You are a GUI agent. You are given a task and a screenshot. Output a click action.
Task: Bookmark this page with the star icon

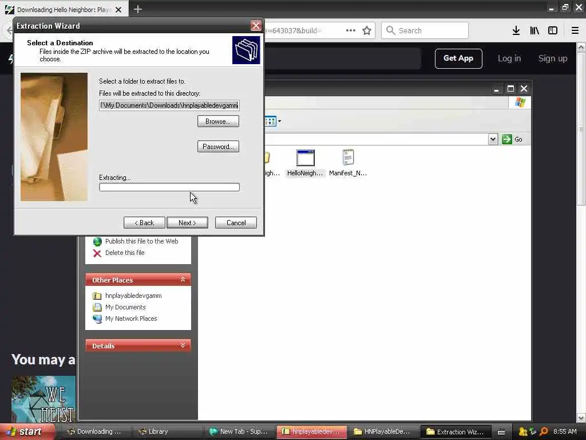pyautogui.click(x=367, y=30)
